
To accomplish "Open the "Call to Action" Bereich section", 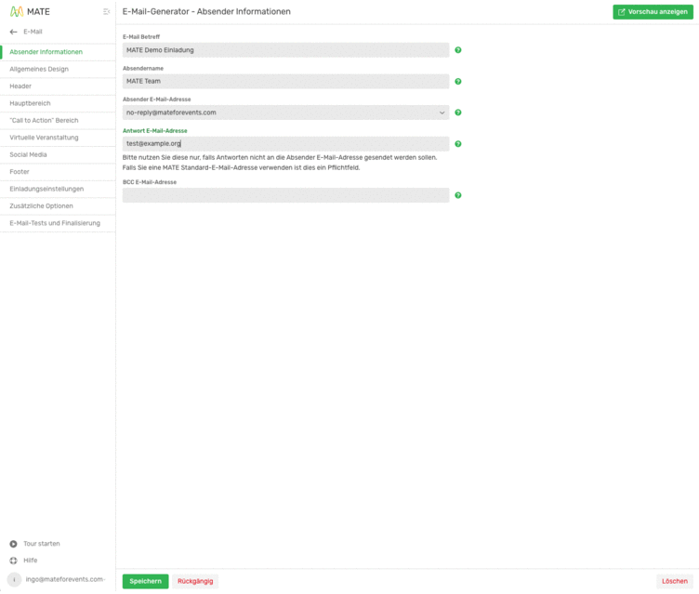I will [58, 121].
